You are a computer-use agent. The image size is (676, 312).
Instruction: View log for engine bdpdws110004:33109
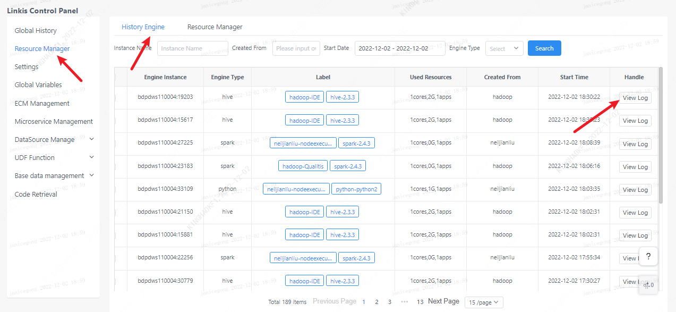[x=635, y=190]
